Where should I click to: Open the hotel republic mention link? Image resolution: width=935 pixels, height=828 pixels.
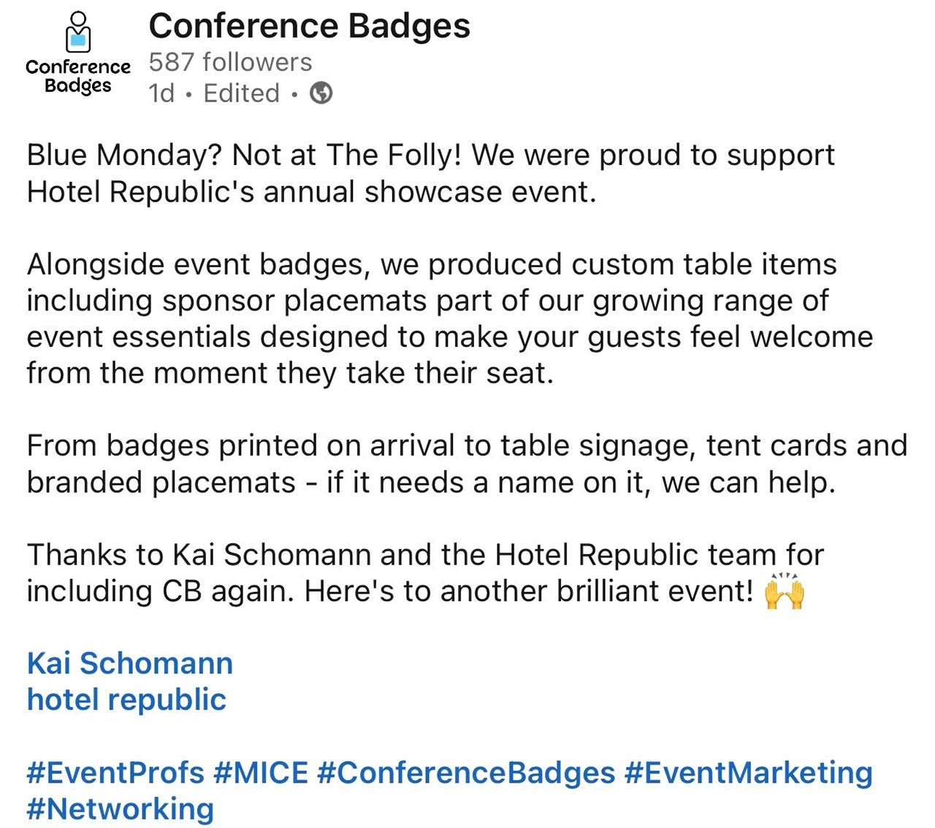click(x=126, y=699)
